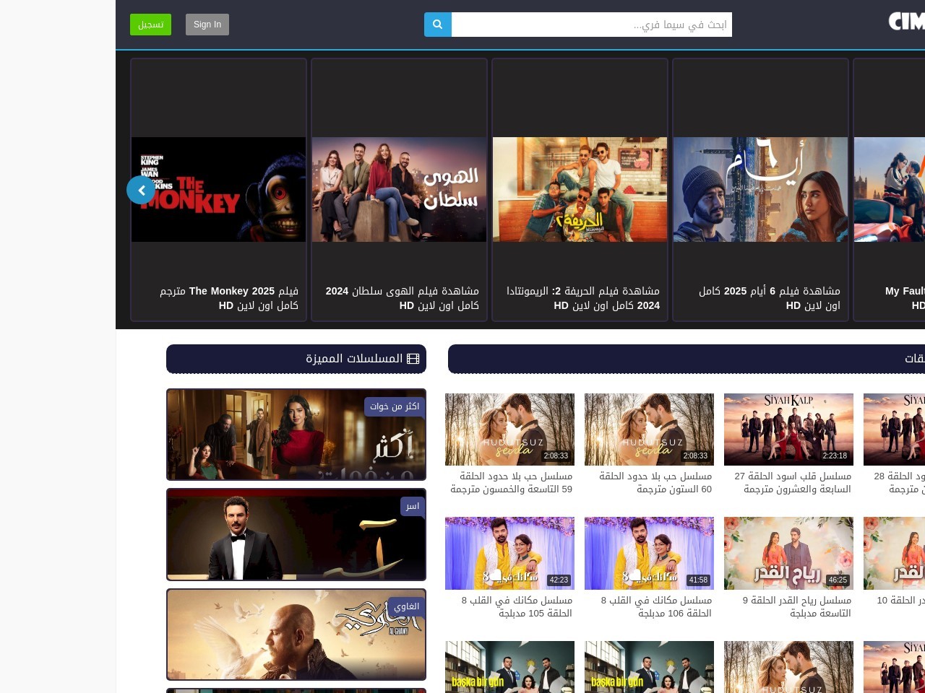Image resolution: width=925 pixels, height=693 pixels.
Task: Click the carousel previous arrow circle
Action: tap(141, 190)
